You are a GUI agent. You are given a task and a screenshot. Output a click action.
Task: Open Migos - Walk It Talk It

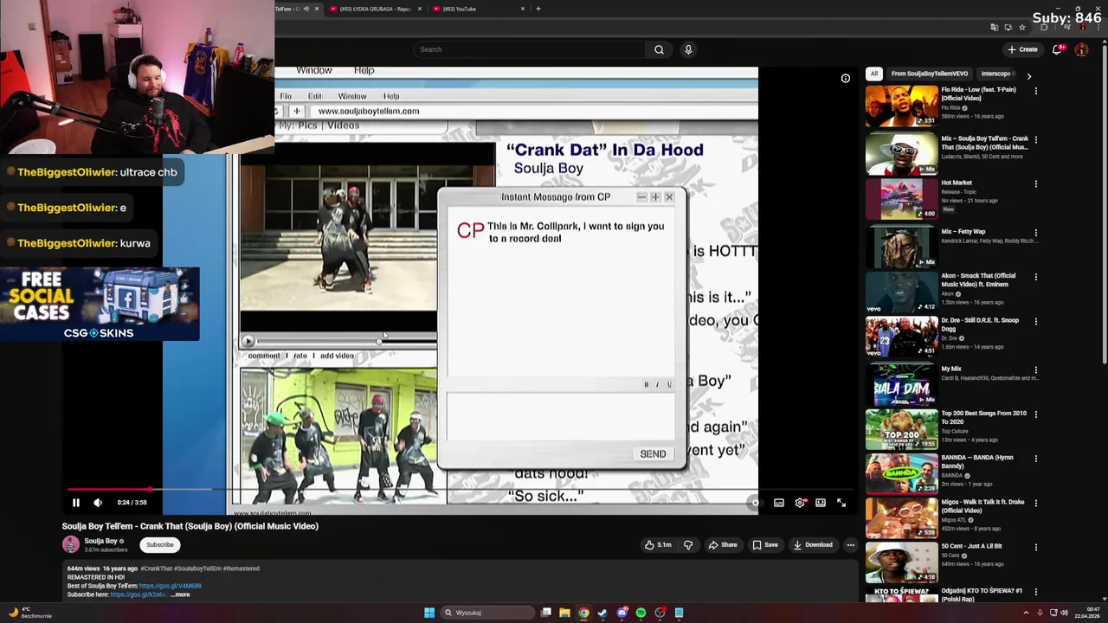coord(901,518)
